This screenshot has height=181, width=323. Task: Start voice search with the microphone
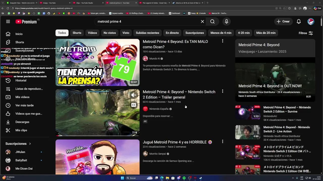(x=227, y=22)
